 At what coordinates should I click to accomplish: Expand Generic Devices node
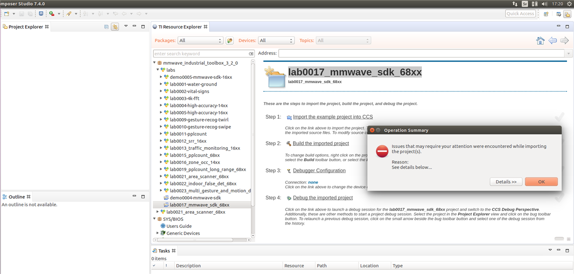pos(158,233)
